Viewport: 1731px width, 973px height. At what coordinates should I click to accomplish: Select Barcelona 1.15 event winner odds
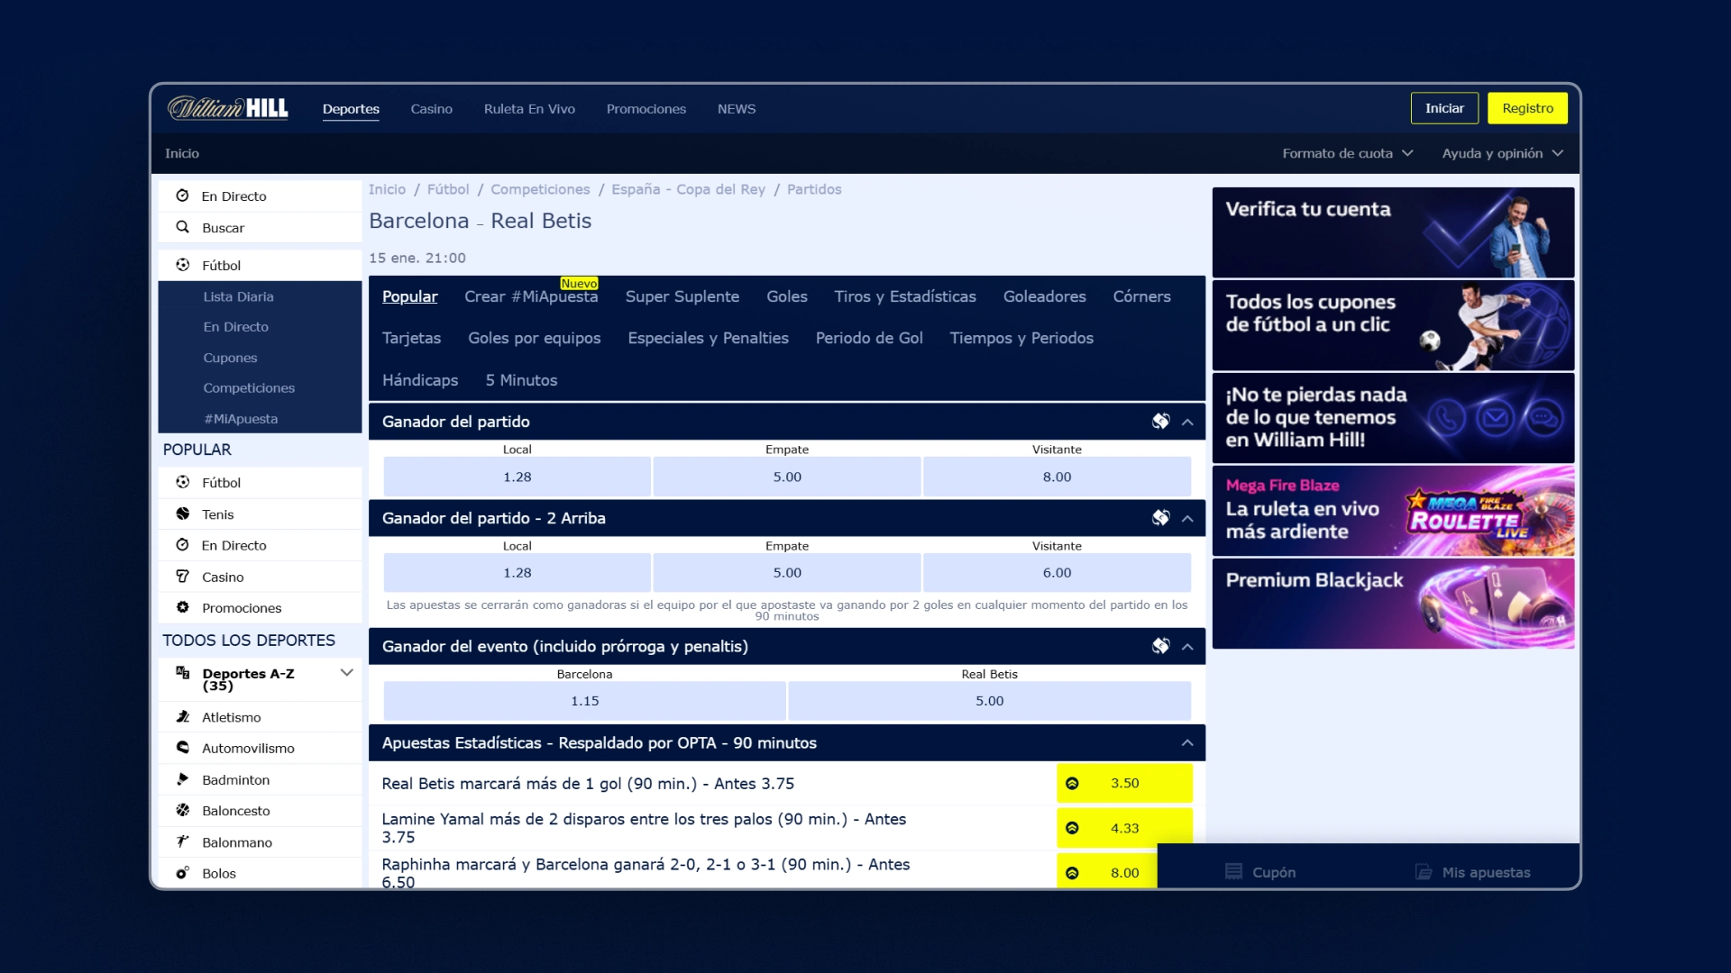[584, 700]
